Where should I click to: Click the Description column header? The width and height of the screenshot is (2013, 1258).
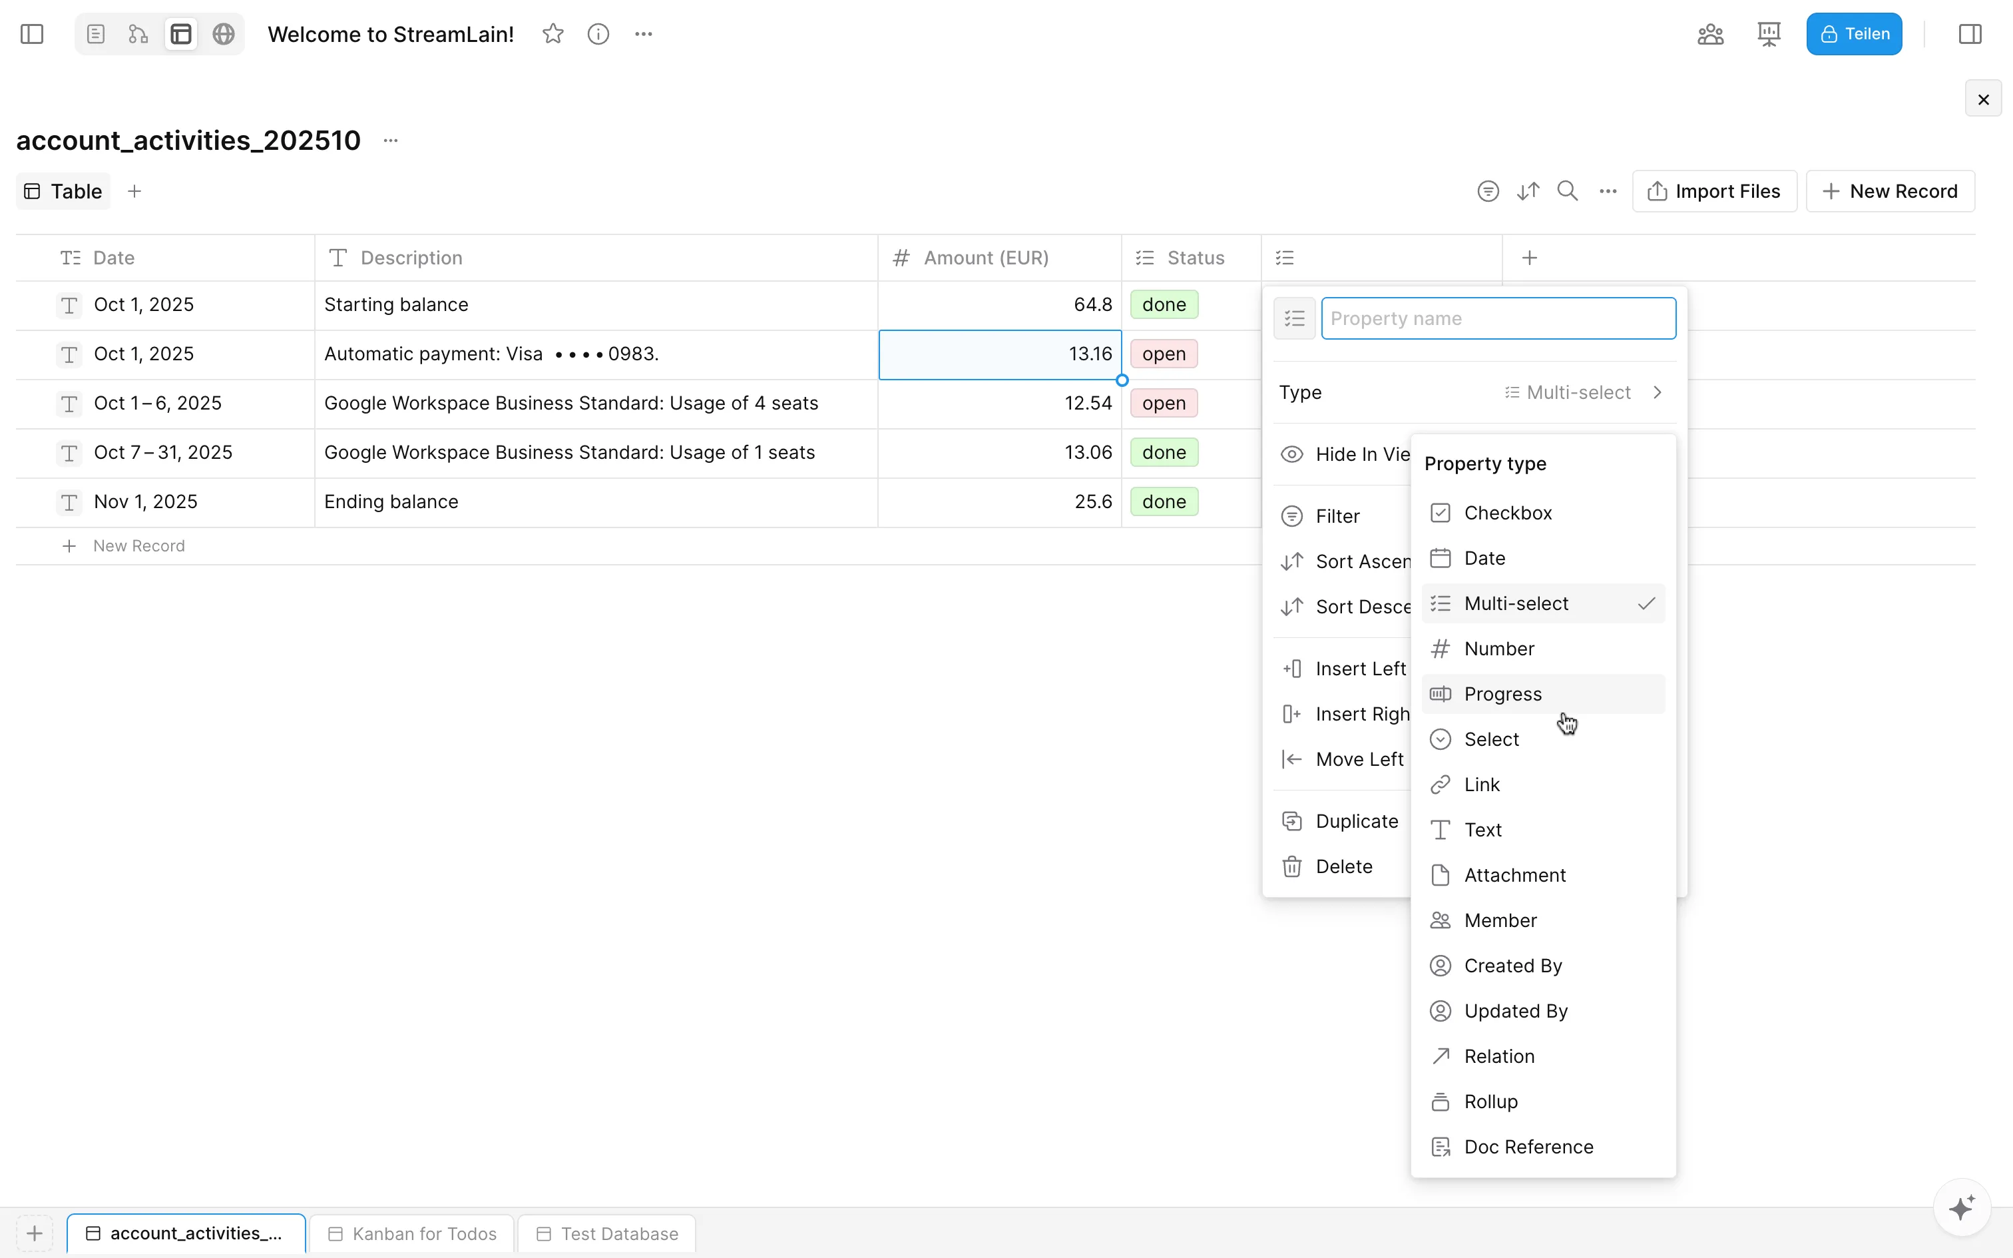point(596,258)
